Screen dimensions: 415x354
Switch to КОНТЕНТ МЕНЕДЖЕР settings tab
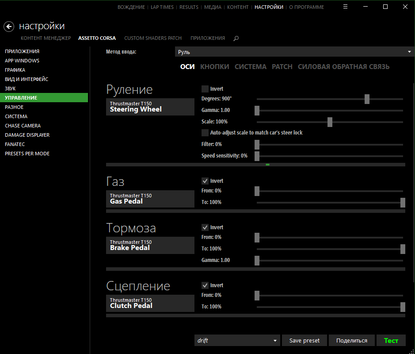point(46,38)
